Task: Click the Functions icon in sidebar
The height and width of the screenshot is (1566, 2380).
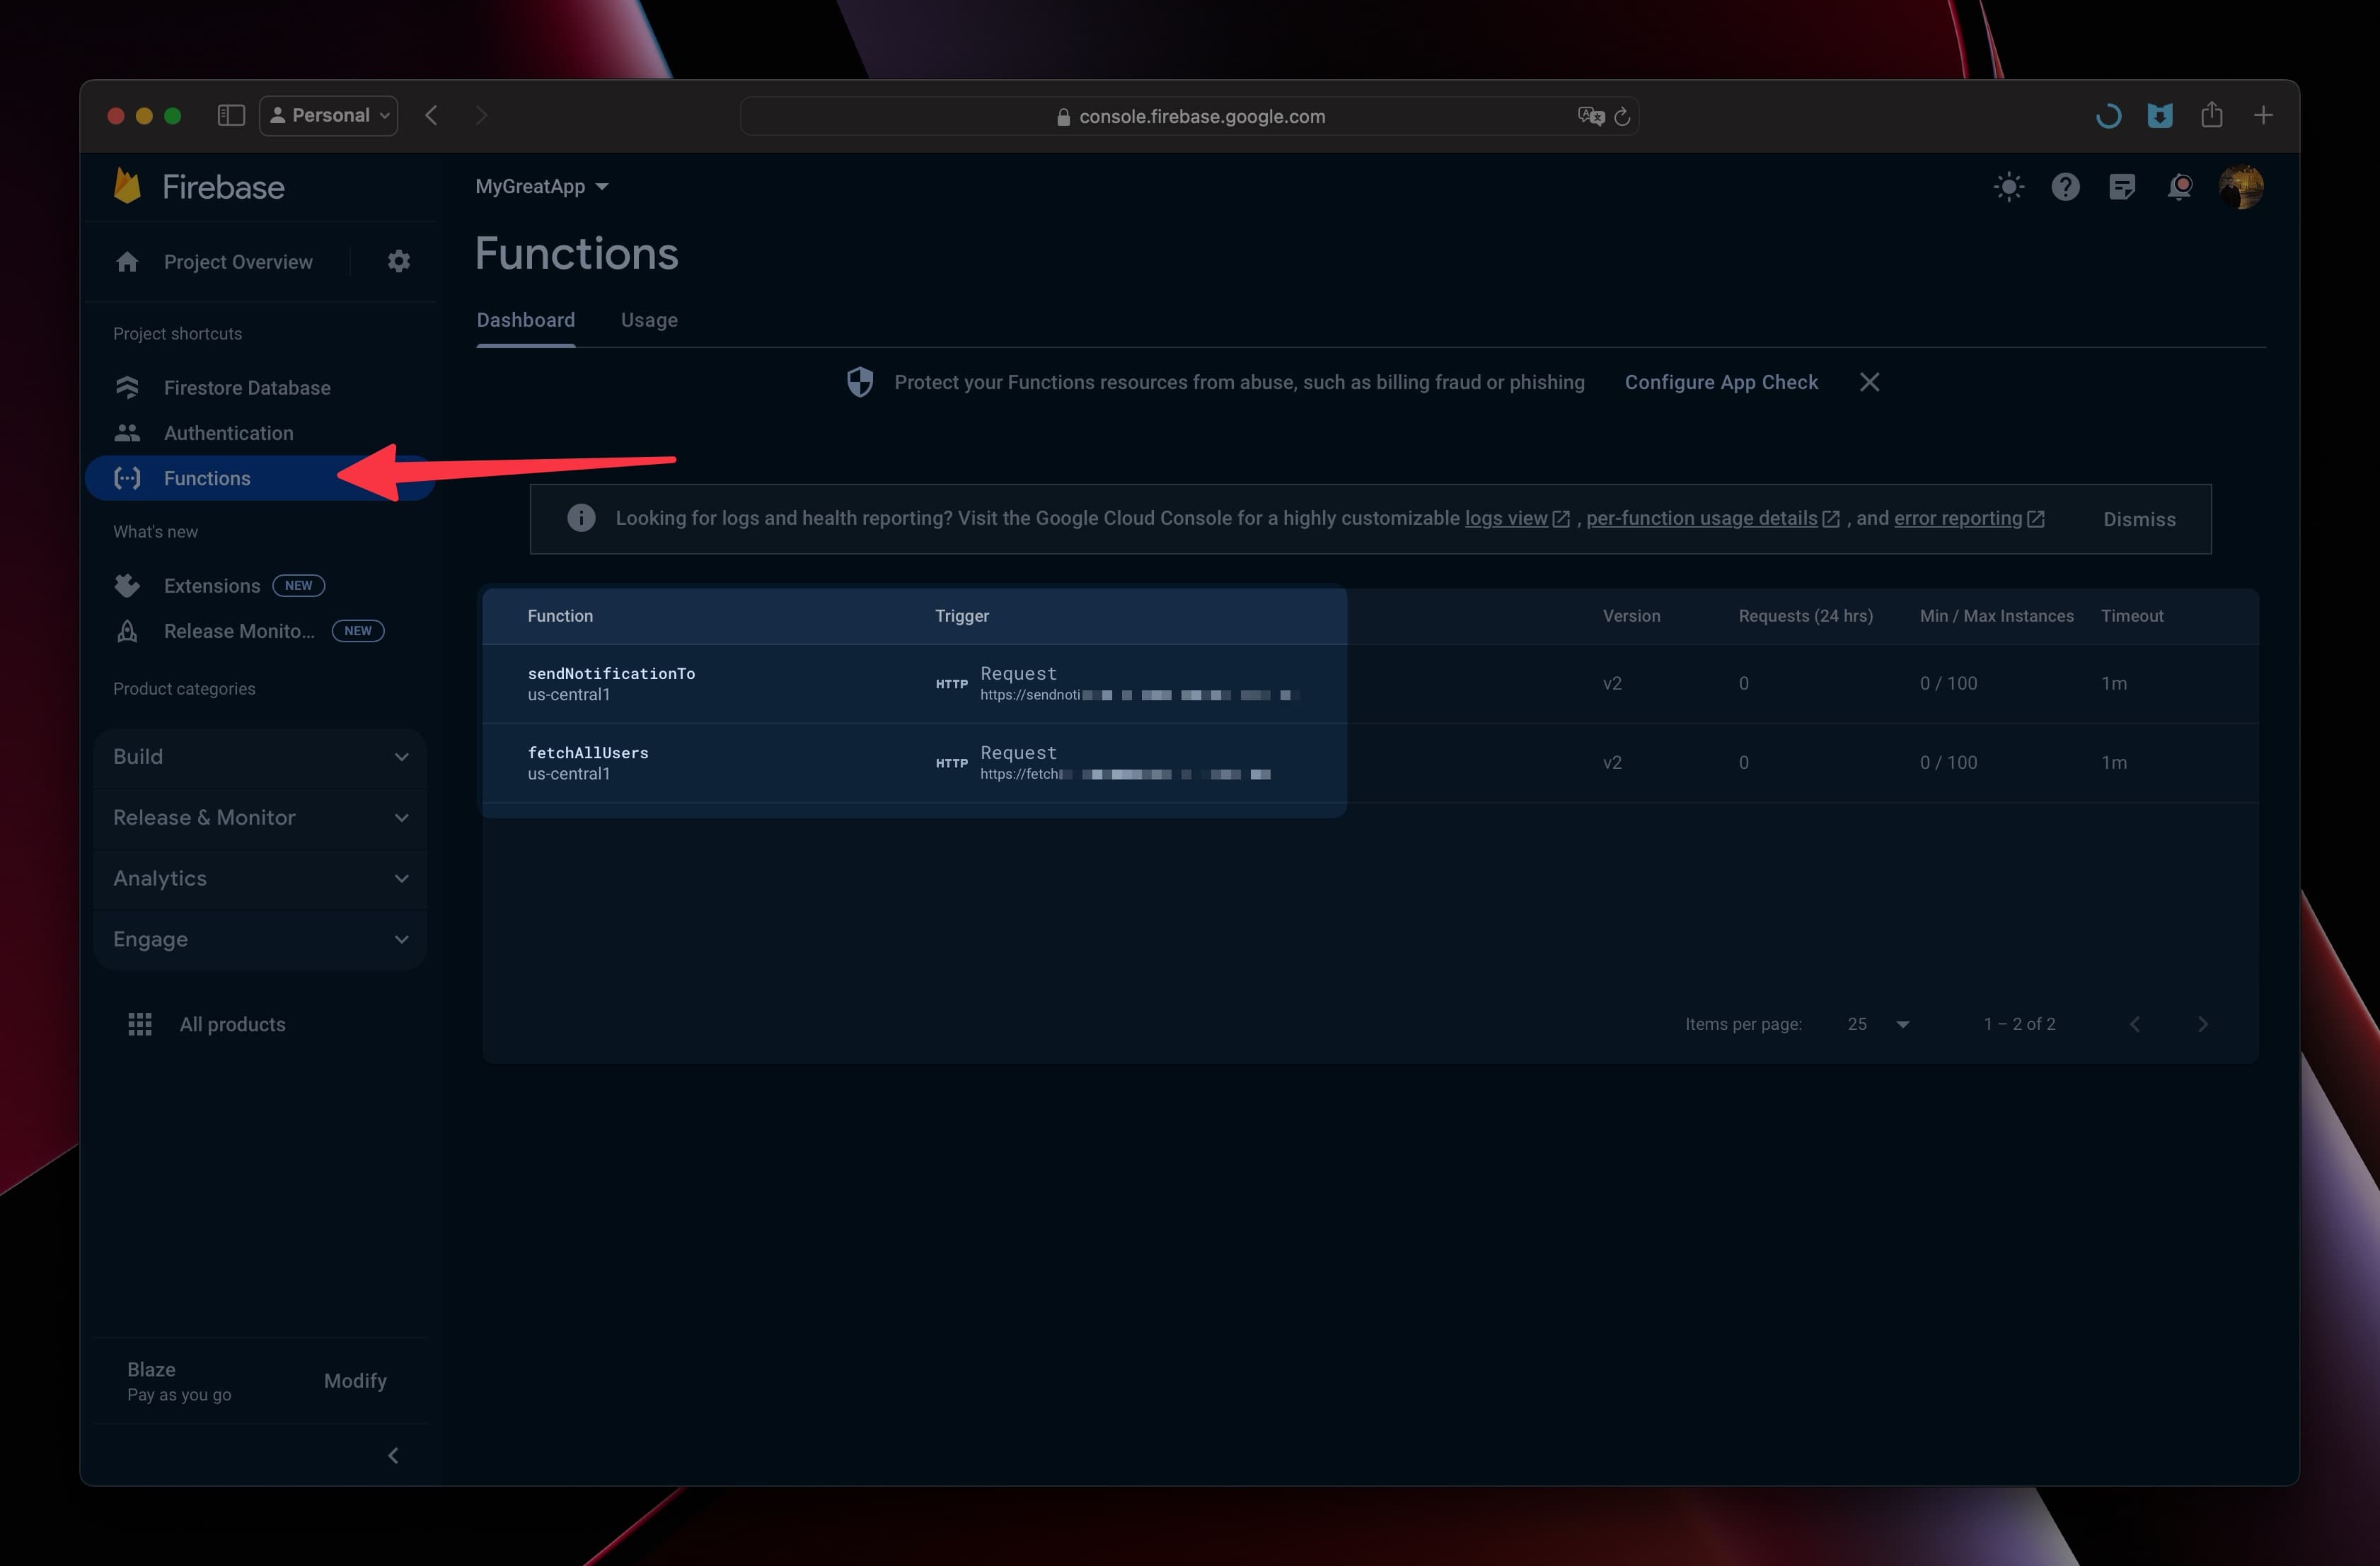Action: [126, 477]
